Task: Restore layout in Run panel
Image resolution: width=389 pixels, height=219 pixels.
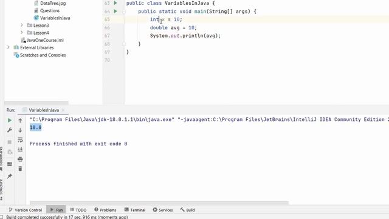Action: tap(10, 164)
